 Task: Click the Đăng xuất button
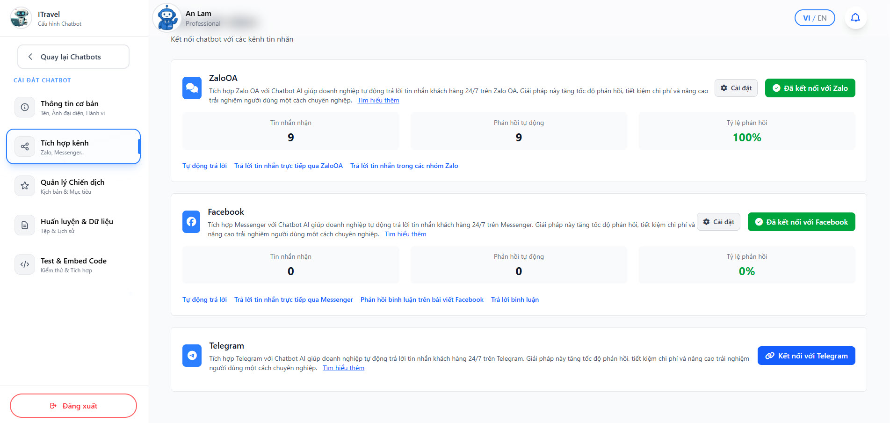click(x=73, y=405)
